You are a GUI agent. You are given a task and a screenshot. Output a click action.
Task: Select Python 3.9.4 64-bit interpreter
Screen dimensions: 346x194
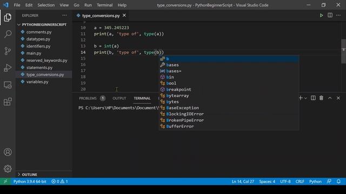tap(30, 182)
